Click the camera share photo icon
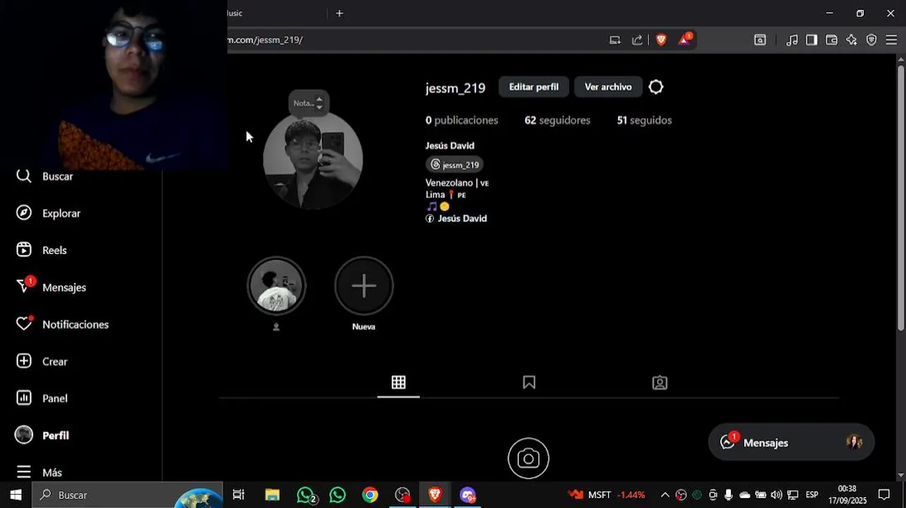The height and width of the screenshot is (508, 906). pyautogui.click(x=528, y=459)
